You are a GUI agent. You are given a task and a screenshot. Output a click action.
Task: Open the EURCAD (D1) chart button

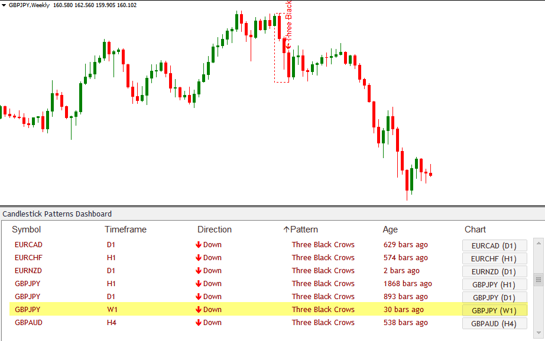(x=494, y=245)
